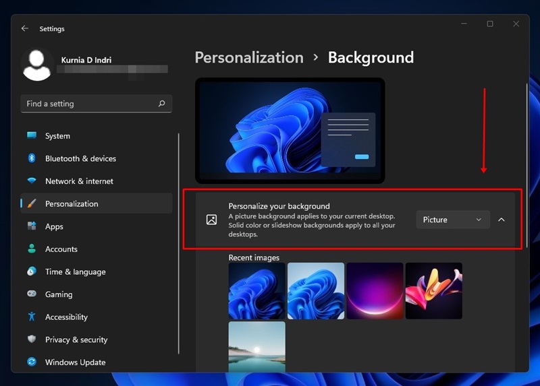Click the back arrow in Settings

(x=25, y=28)
